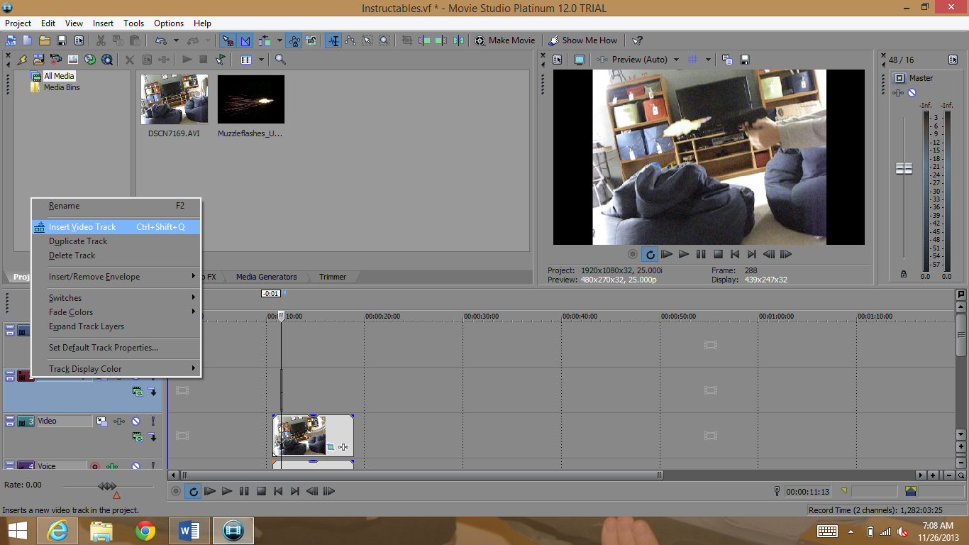Solo the Video track 3
Screen dimensions: 969x545
(x=153, y=422)
